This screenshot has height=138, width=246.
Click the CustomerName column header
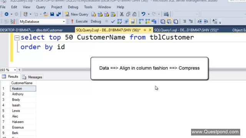pyautogui.click(x=23, y=83)
